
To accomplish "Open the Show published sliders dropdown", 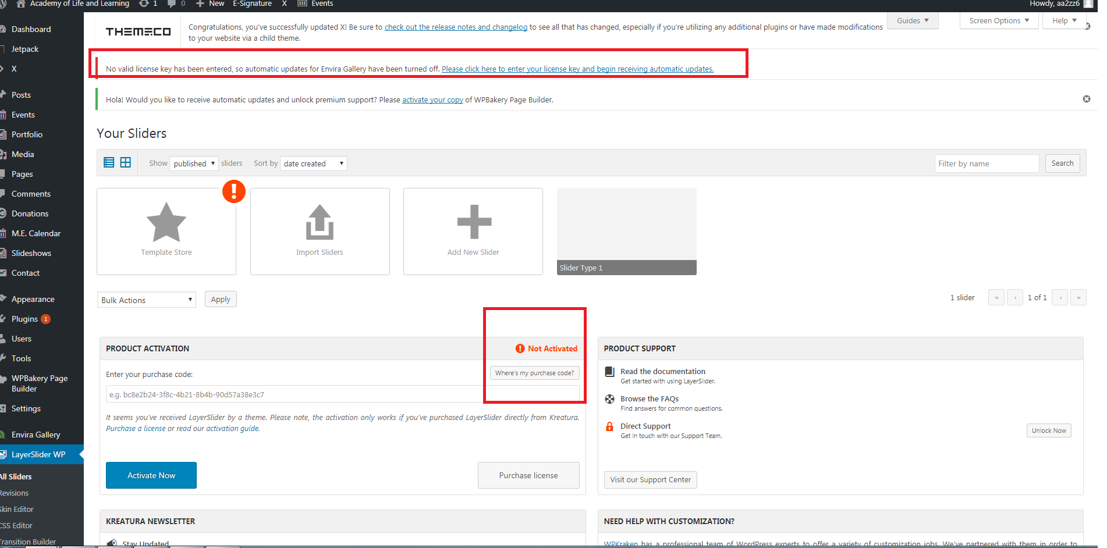I will pyautogui.click(x=194, y=163).
